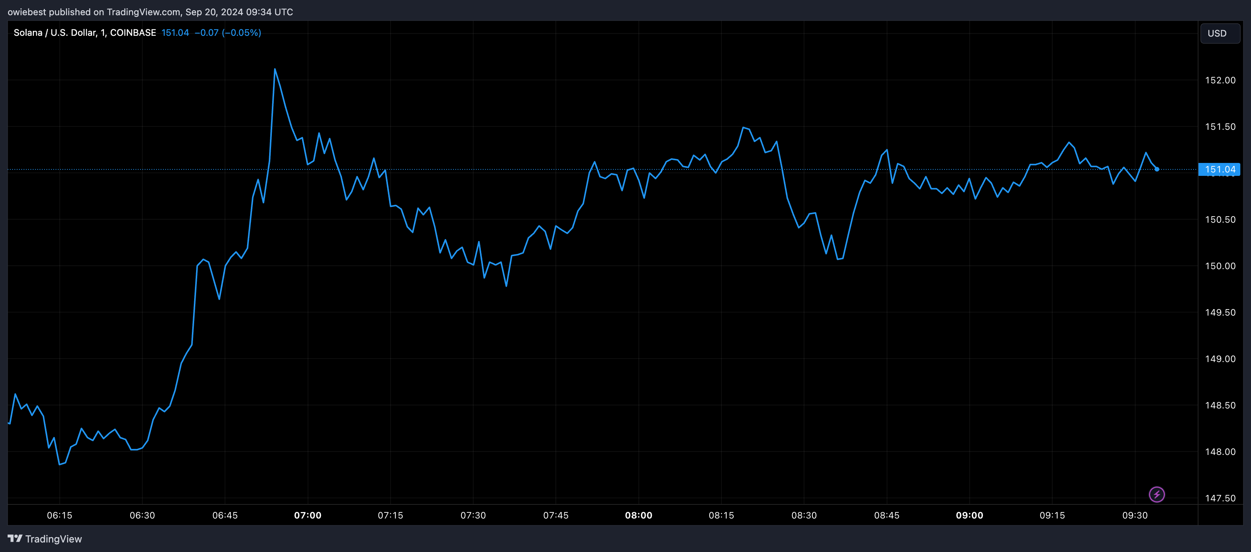Click the 148.50 price axis label
The image size is (1251, 552).
tap(1220, 405)
